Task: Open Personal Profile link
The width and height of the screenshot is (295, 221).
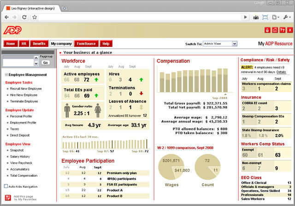Action: (21, 116)
